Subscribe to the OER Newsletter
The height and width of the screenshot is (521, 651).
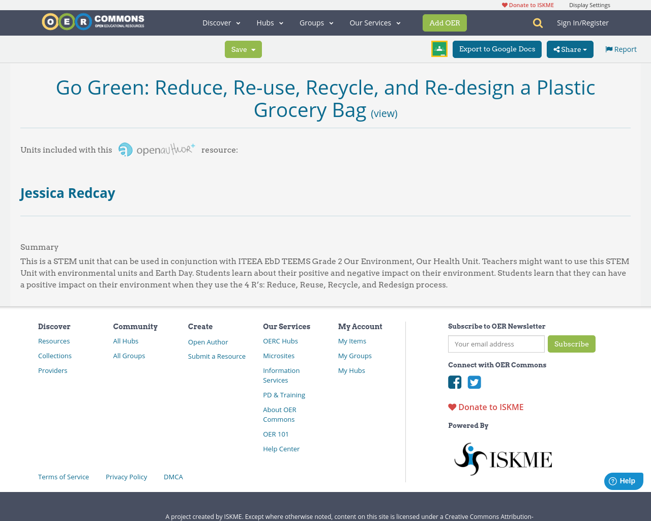click(571, 343)
